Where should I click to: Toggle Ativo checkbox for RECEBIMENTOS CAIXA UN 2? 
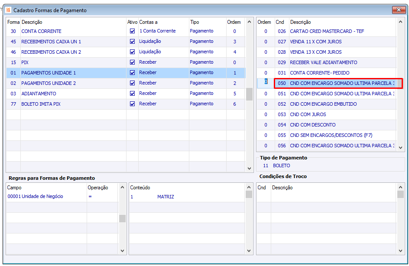tap(132, 52)
